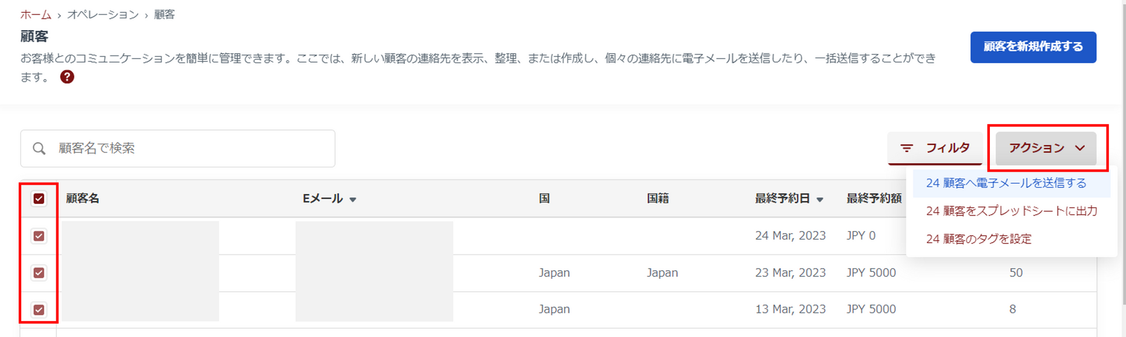
Task: Uncheck the 23 Mar, 2023 row checkbox
Action: pyautogui.click(x=39, y=273)
